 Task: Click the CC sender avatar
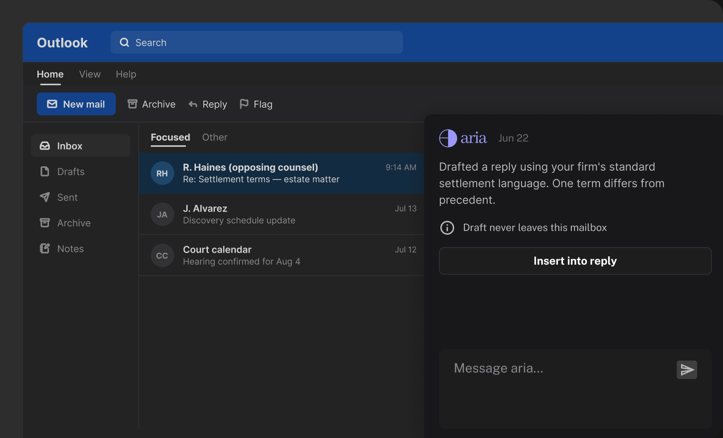[162, 255]
